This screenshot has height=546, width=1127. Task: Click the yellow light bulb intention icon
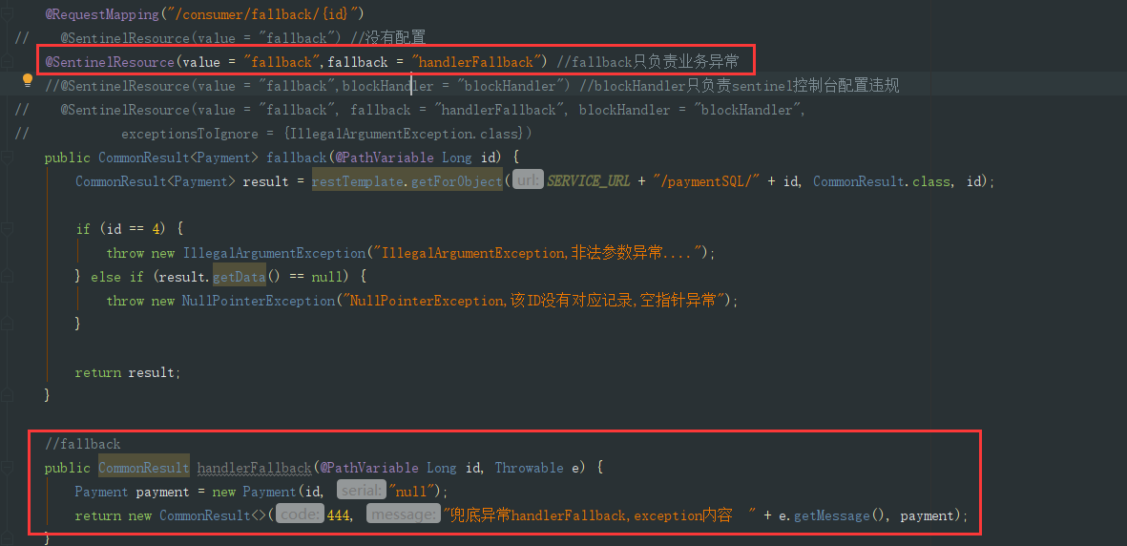tap(28, 80)
